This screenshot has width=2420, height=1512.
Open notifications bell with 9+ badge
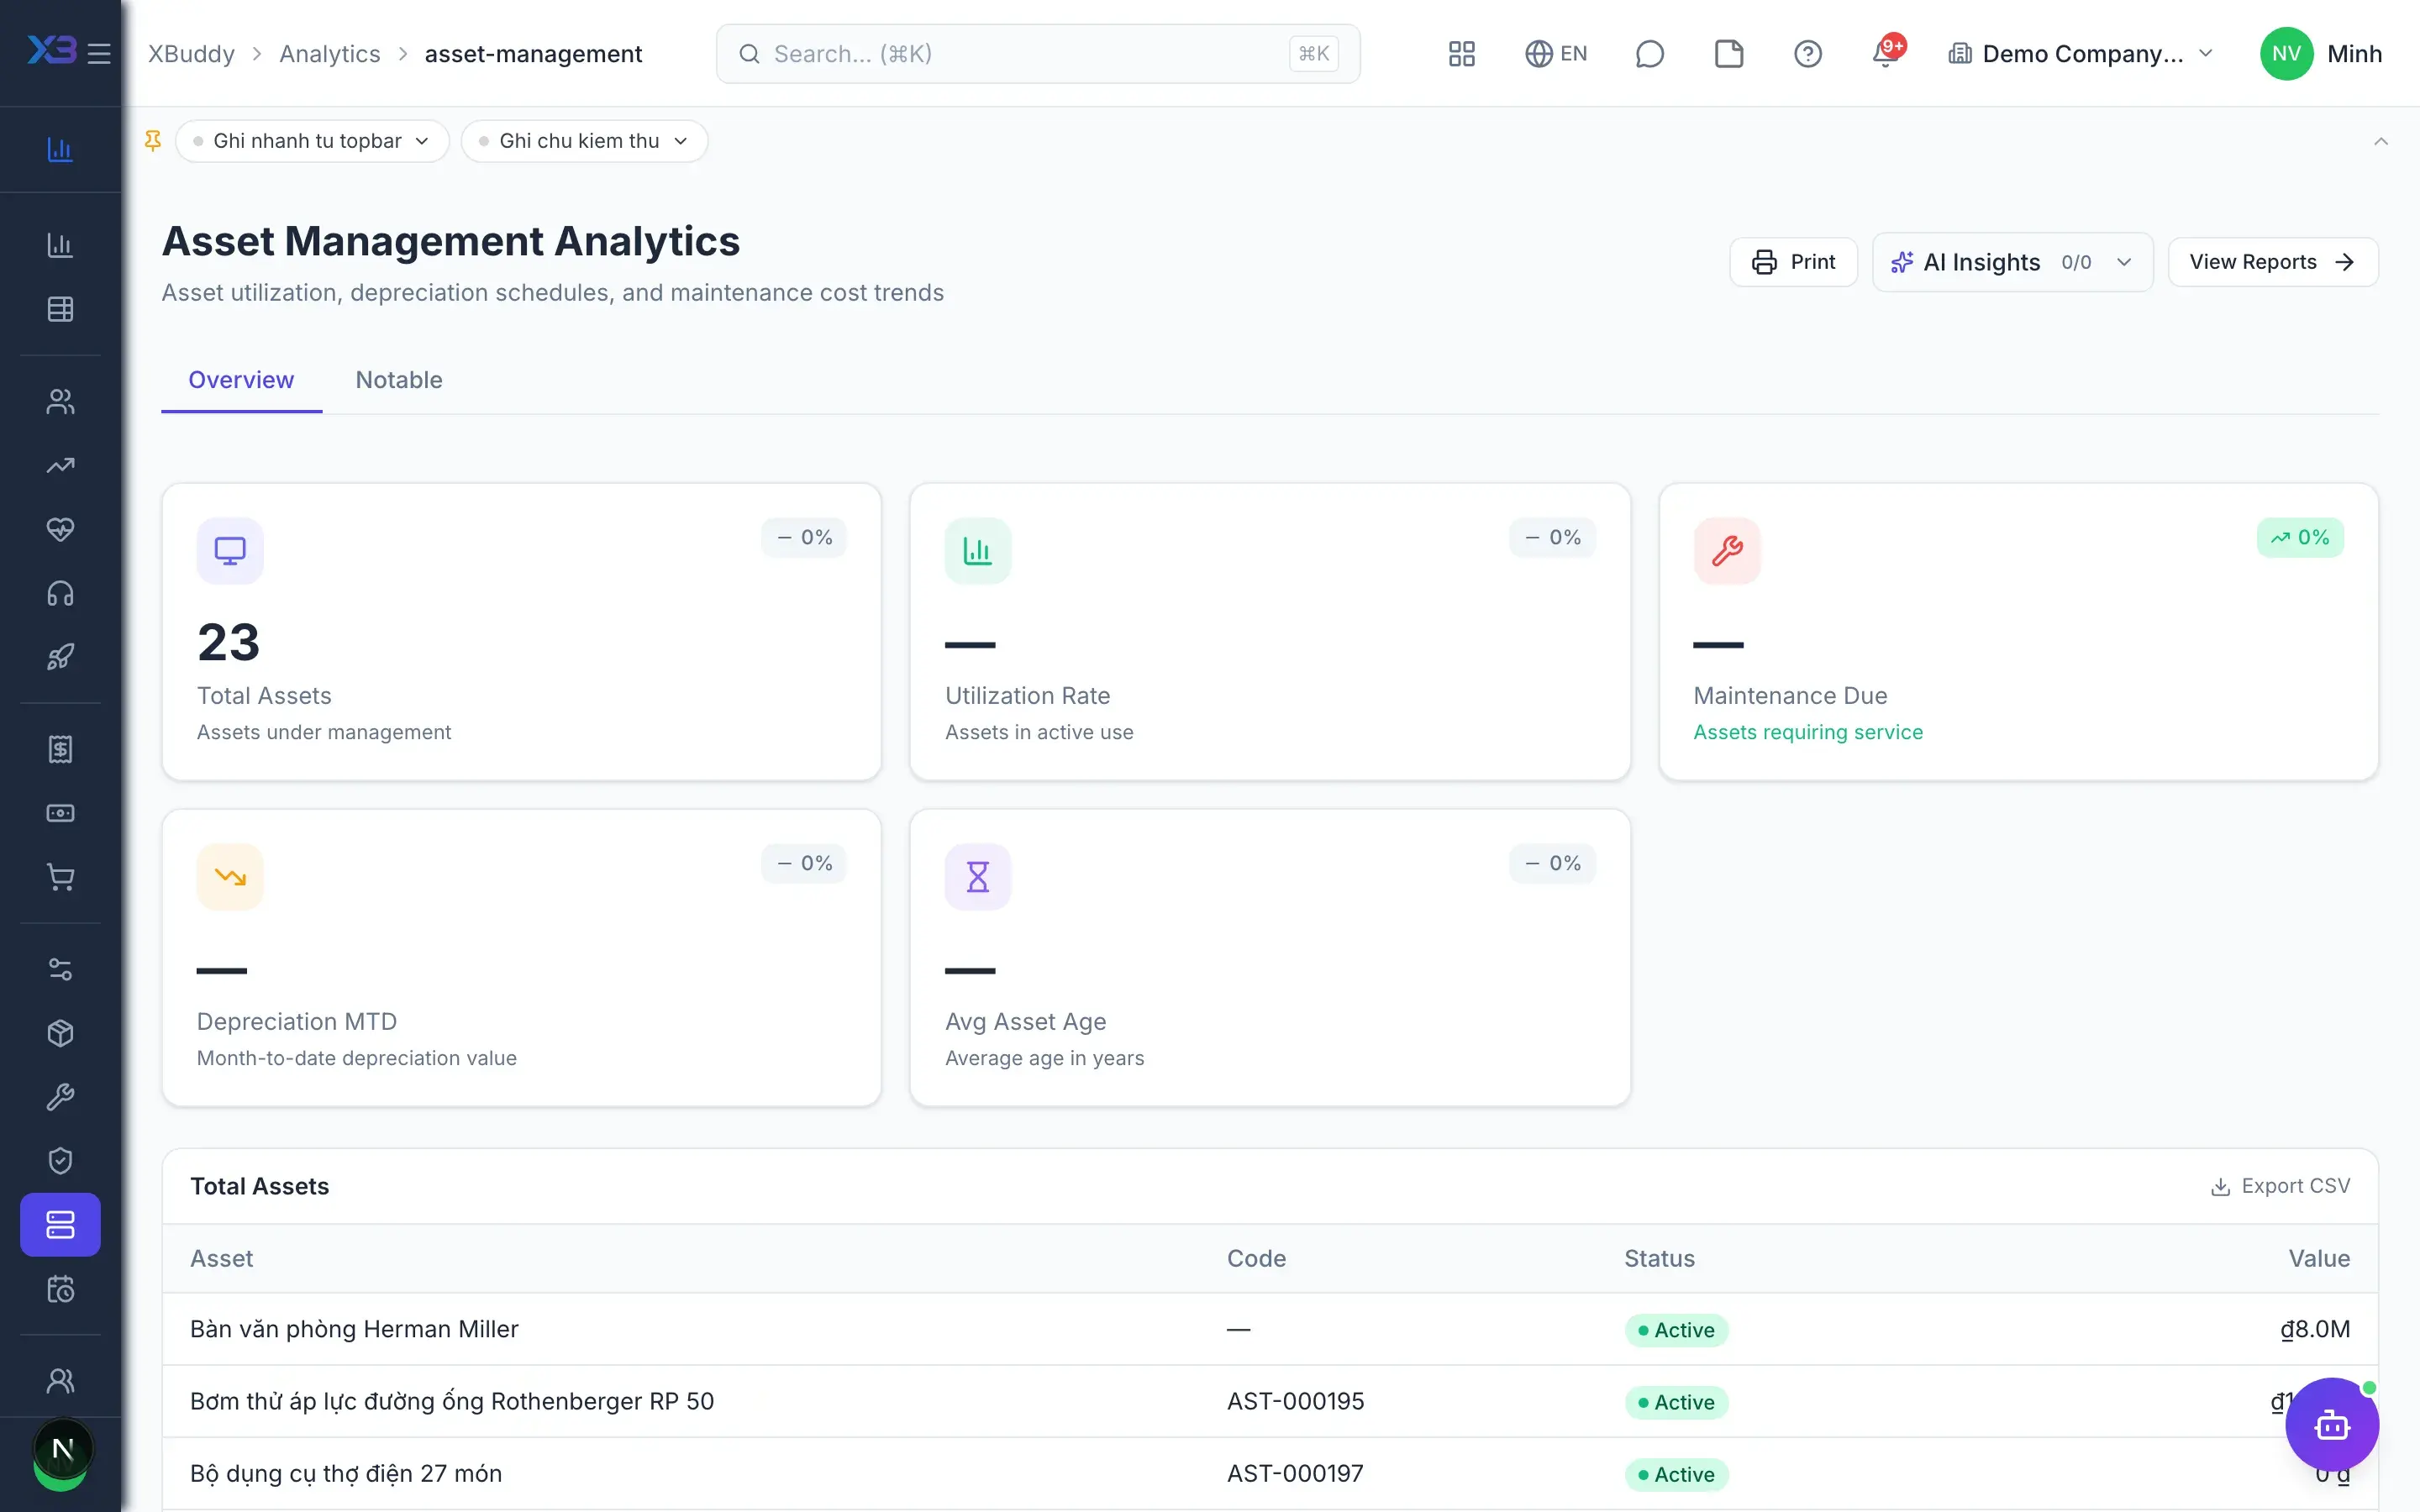pyautogui.click(x=1887, y=53)
